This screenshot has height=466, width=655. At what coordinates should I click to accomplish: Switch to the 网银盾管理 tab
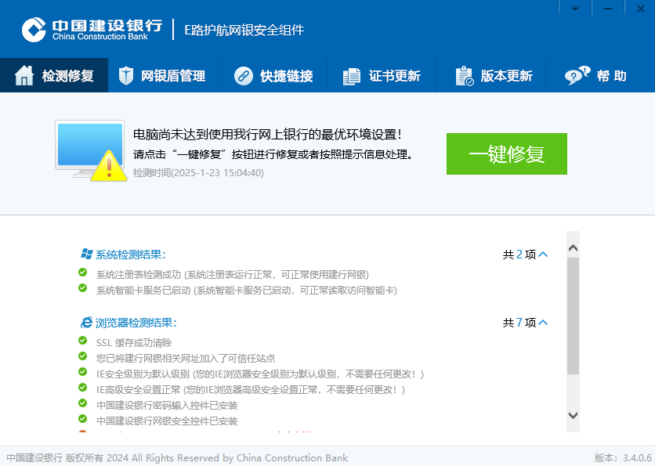point(163,76)
